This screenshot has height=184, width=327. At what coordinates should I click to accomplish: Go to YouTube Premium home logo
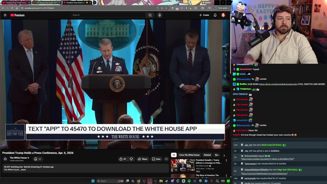tap(17, 15)
